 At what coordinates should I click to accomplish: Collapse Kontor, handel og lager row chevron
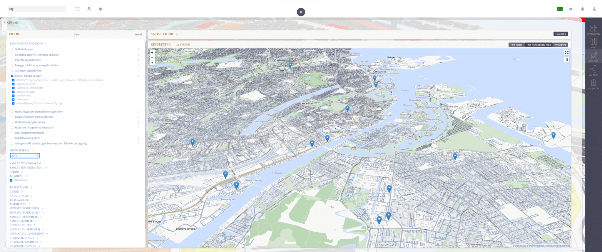[138, 76]
